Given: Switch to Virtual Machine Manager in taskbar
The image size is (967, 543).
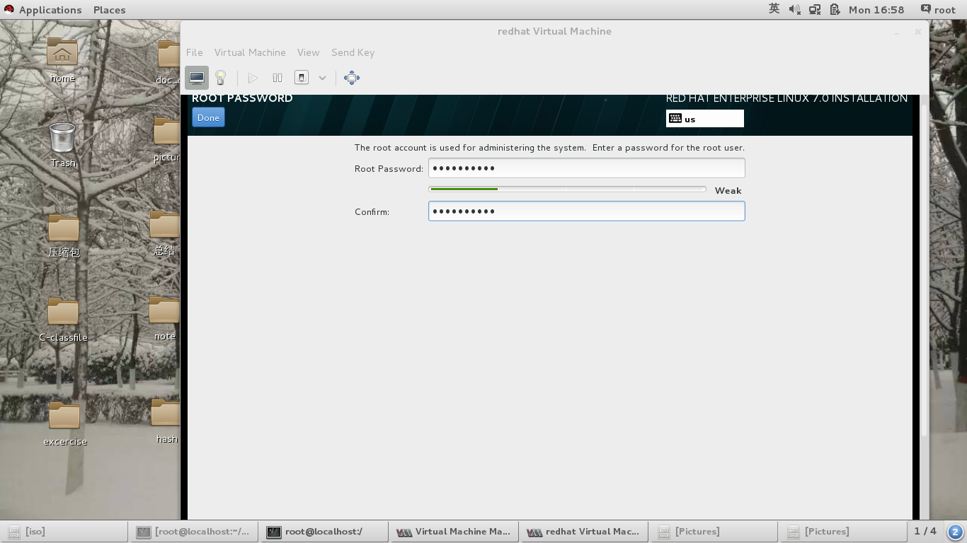Looking at the screenshot, I should point(454,532).
